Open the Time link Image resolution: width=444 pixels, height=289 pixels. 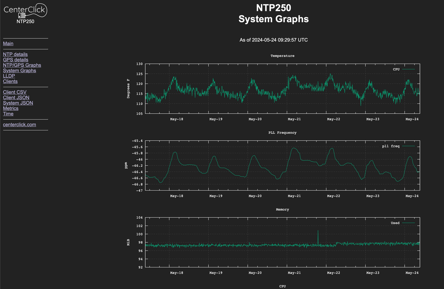(8, 114)
